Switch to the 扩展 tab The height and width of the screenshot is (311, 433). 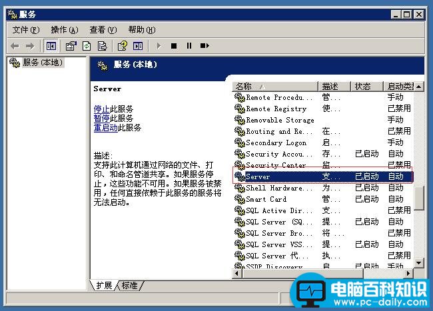point(104,285)
